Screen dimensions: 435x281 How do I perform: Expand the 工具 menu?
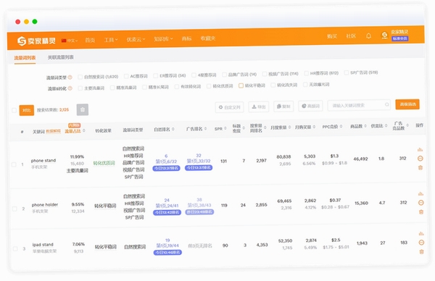coord(111,40)
